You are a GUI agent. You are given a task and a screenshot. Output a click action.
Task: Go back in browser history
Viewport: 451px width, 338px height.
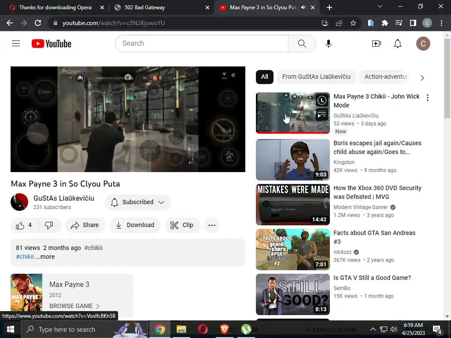[x=10, y=23]
